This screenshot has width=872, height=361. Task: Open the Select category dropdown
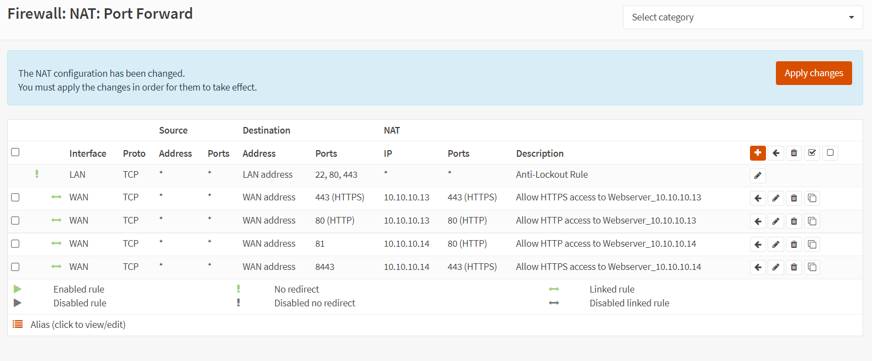coord(743,17)
